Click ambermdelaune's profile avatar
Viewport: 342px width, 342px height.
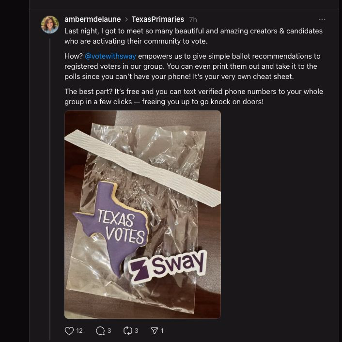click(x=50, y=25)
